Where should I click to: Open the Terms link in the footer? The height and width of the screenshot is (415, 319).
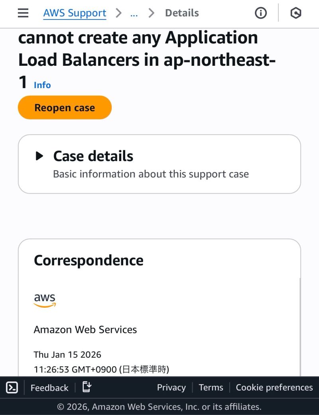[211, 387]
